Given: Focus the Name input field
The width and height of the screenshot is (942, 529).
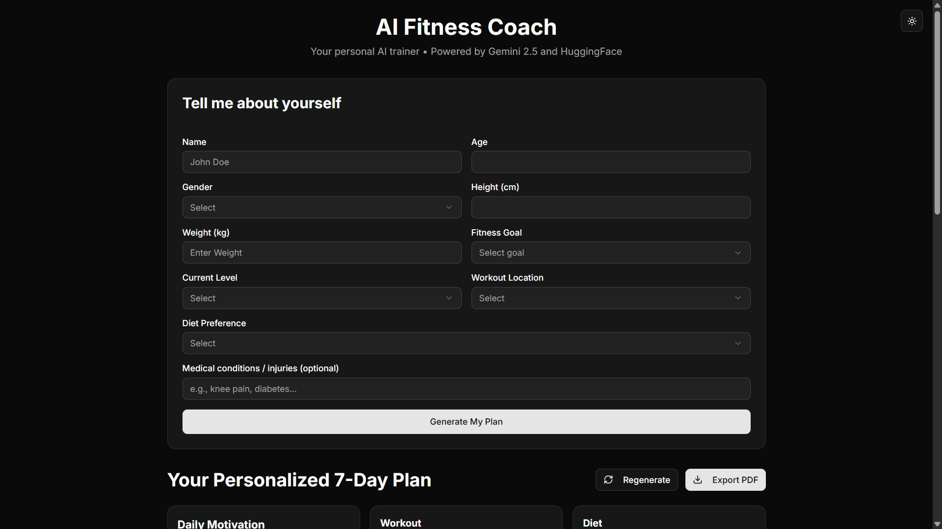Looking at the screenshot, I should (321, 162).
